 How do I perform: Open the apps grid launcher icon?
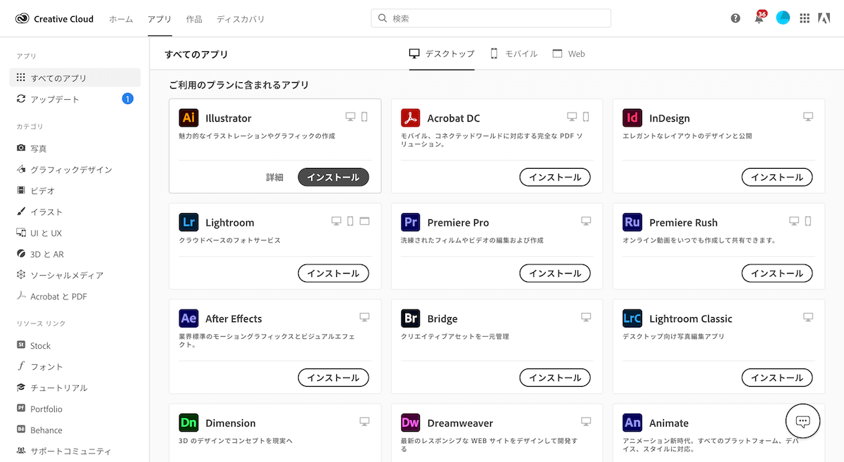(x=805, y=18)
